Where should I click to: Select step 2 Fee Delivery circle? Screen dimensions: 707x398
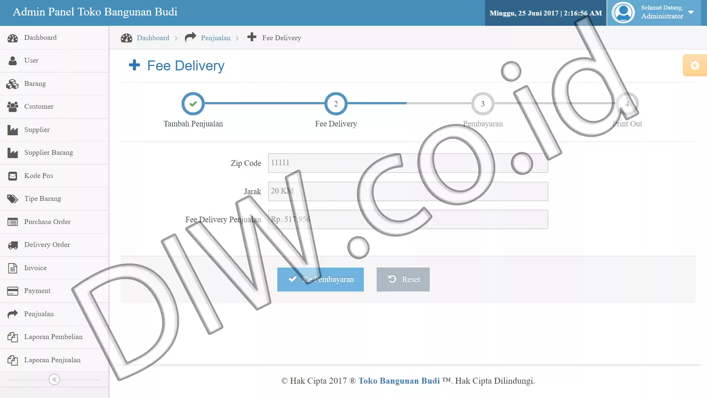pos(336,104)
